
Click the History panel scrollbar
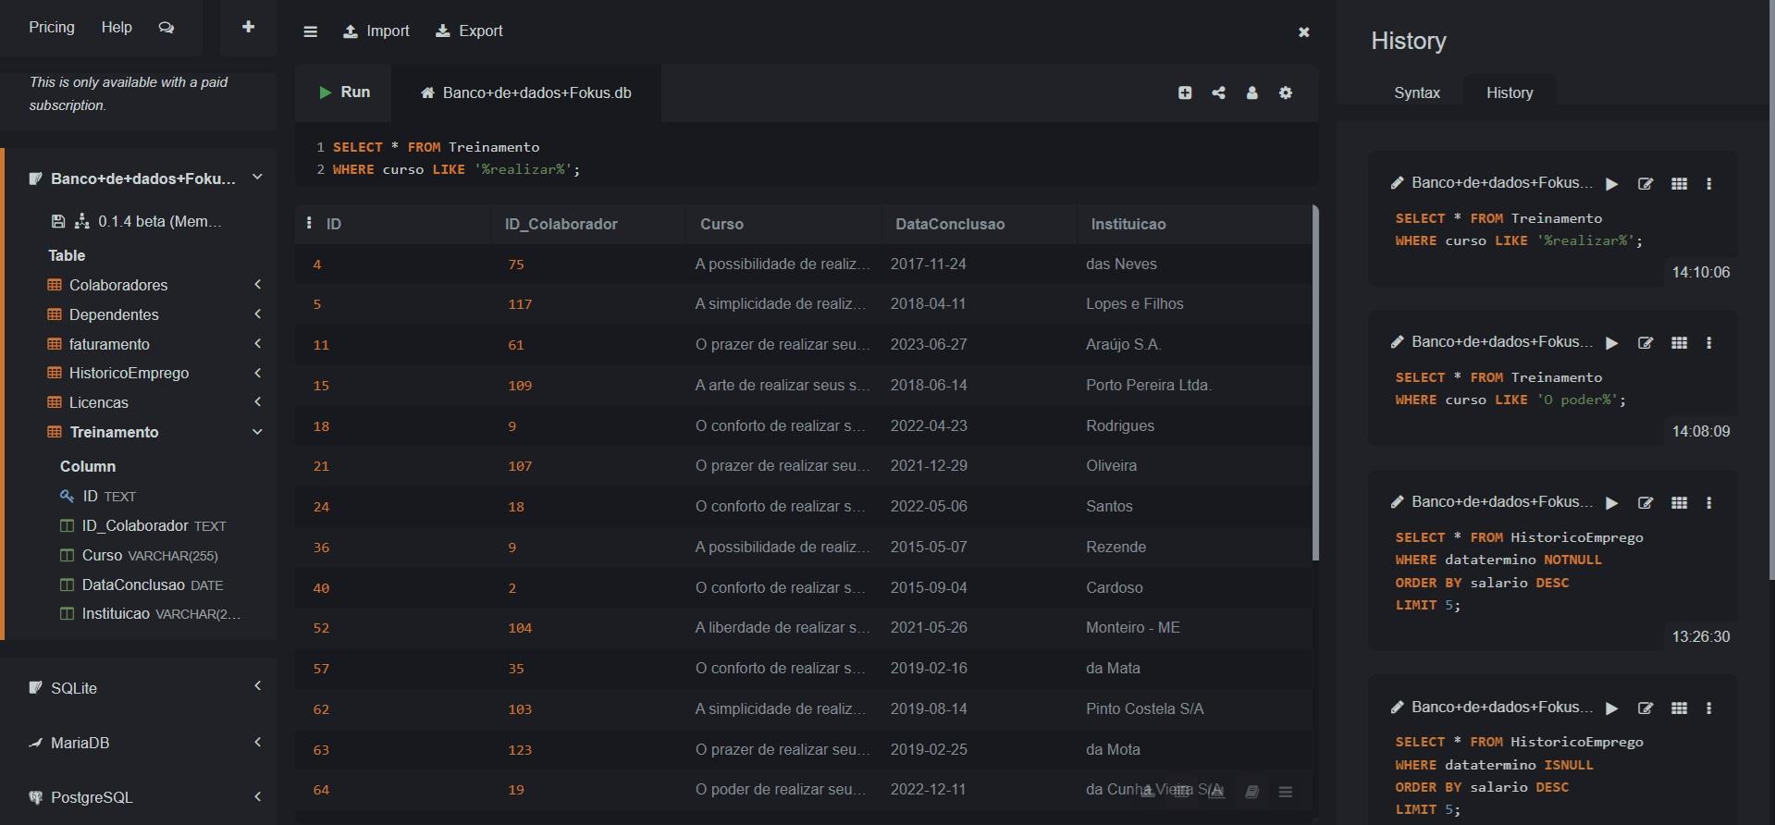(1771, 290)
